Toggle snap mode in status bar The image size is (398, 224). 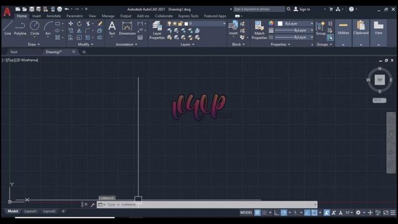pyautogui.click(x=264, y=213)
